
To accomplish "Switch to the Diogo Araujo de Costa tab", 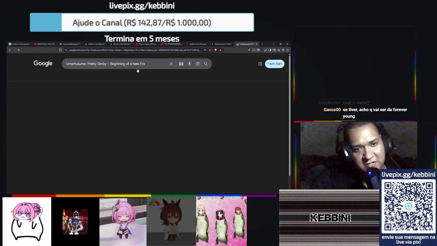I will coord(146,44).
